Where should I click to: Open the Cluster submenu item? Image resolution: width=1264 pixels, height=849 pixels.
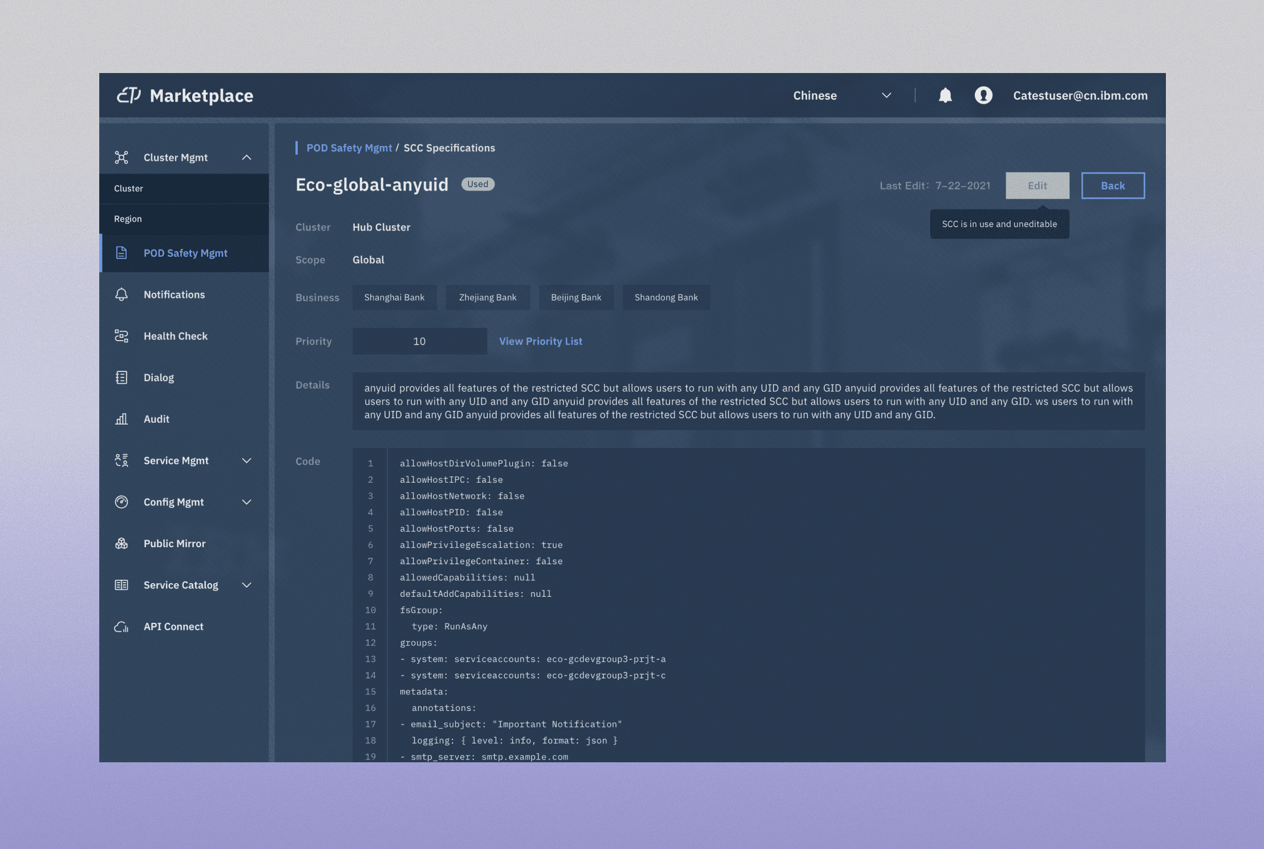(128, 188)
